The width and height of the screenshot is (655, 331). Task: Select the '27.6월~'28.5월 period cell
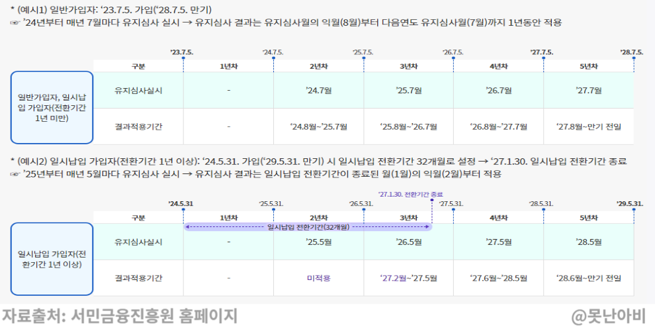click(x=498, y=278)
